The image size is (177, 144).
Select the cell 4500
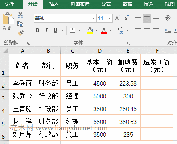[100, 83]
